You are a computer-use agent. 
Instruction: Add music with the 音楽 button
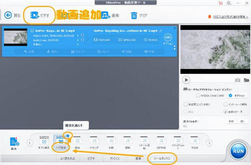click(110, 15)
